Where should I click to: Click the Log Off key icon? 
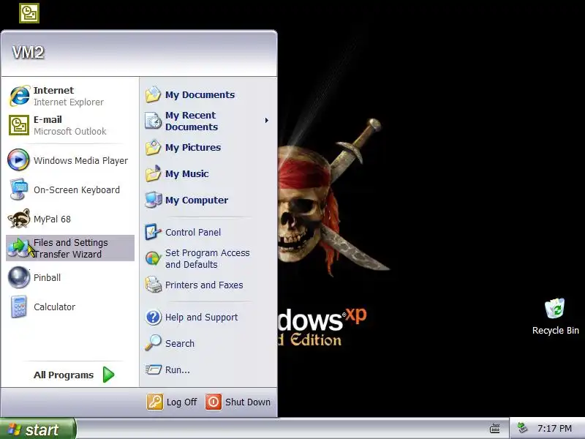(155, 402)
